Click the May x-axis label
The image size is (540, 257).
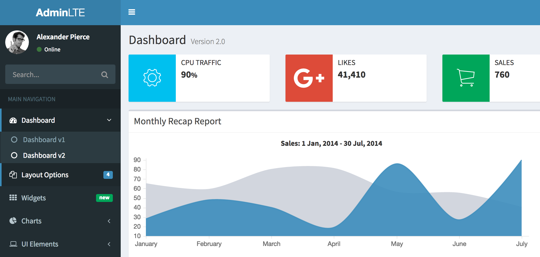[397, 244]
